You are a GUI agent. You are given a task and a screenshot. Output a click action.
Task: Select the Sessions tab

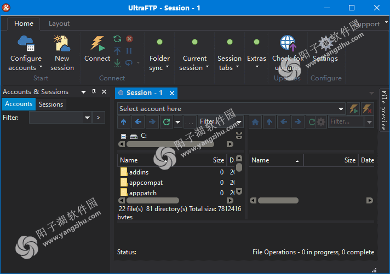(51, 104)
